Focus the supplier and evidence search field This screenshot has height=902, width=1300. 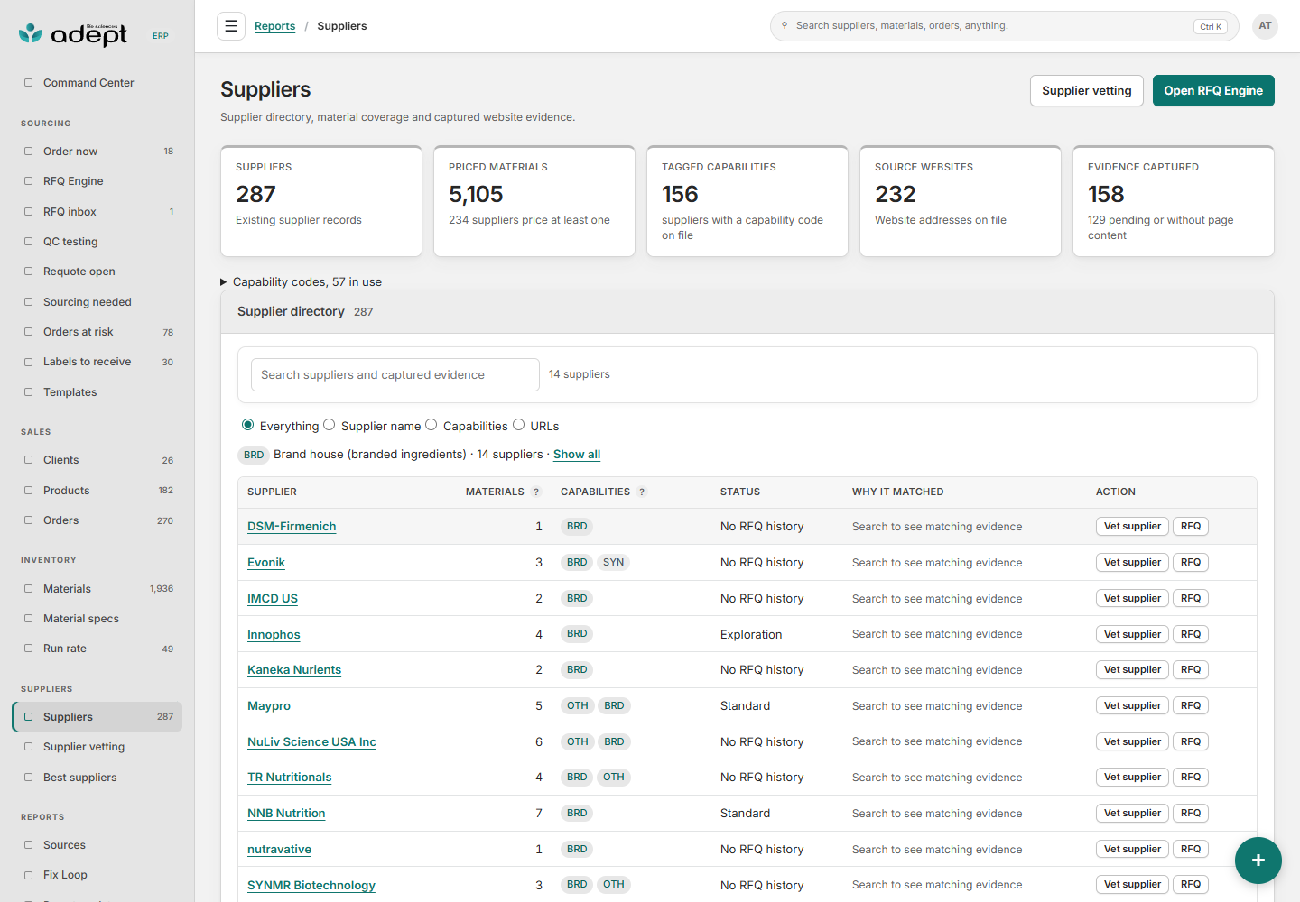tap(395, 375)
